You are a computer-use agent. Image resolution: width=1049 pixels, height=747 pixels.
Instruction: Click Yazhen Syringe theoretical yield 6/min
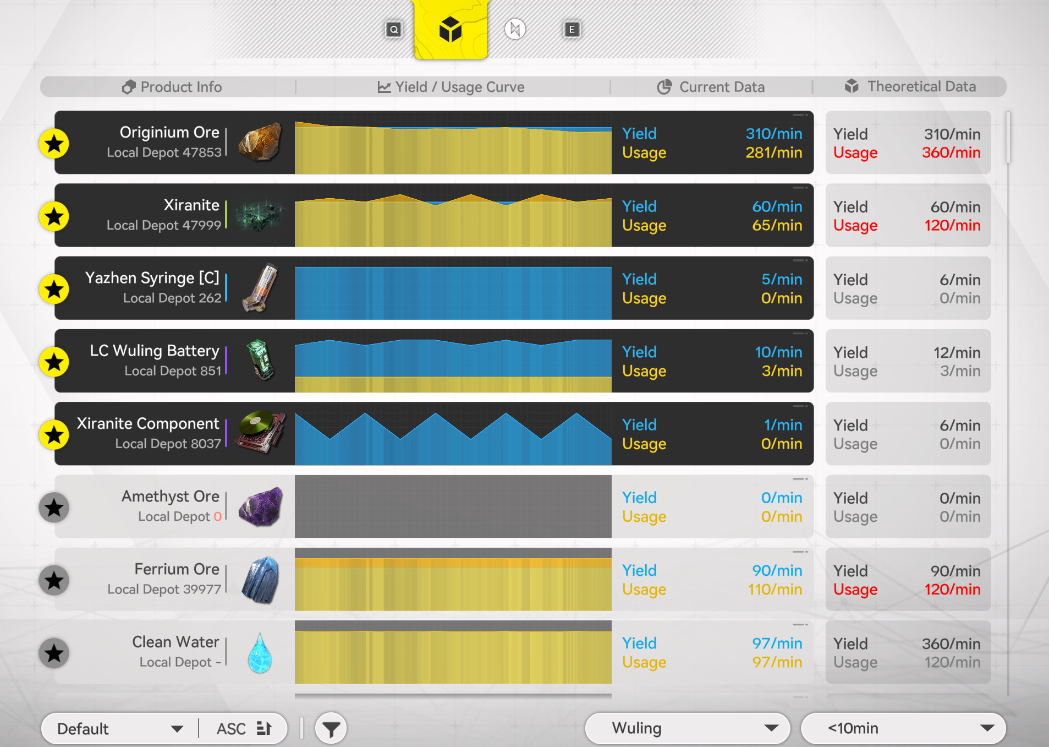pyautogui.click(x=960, y=280)
